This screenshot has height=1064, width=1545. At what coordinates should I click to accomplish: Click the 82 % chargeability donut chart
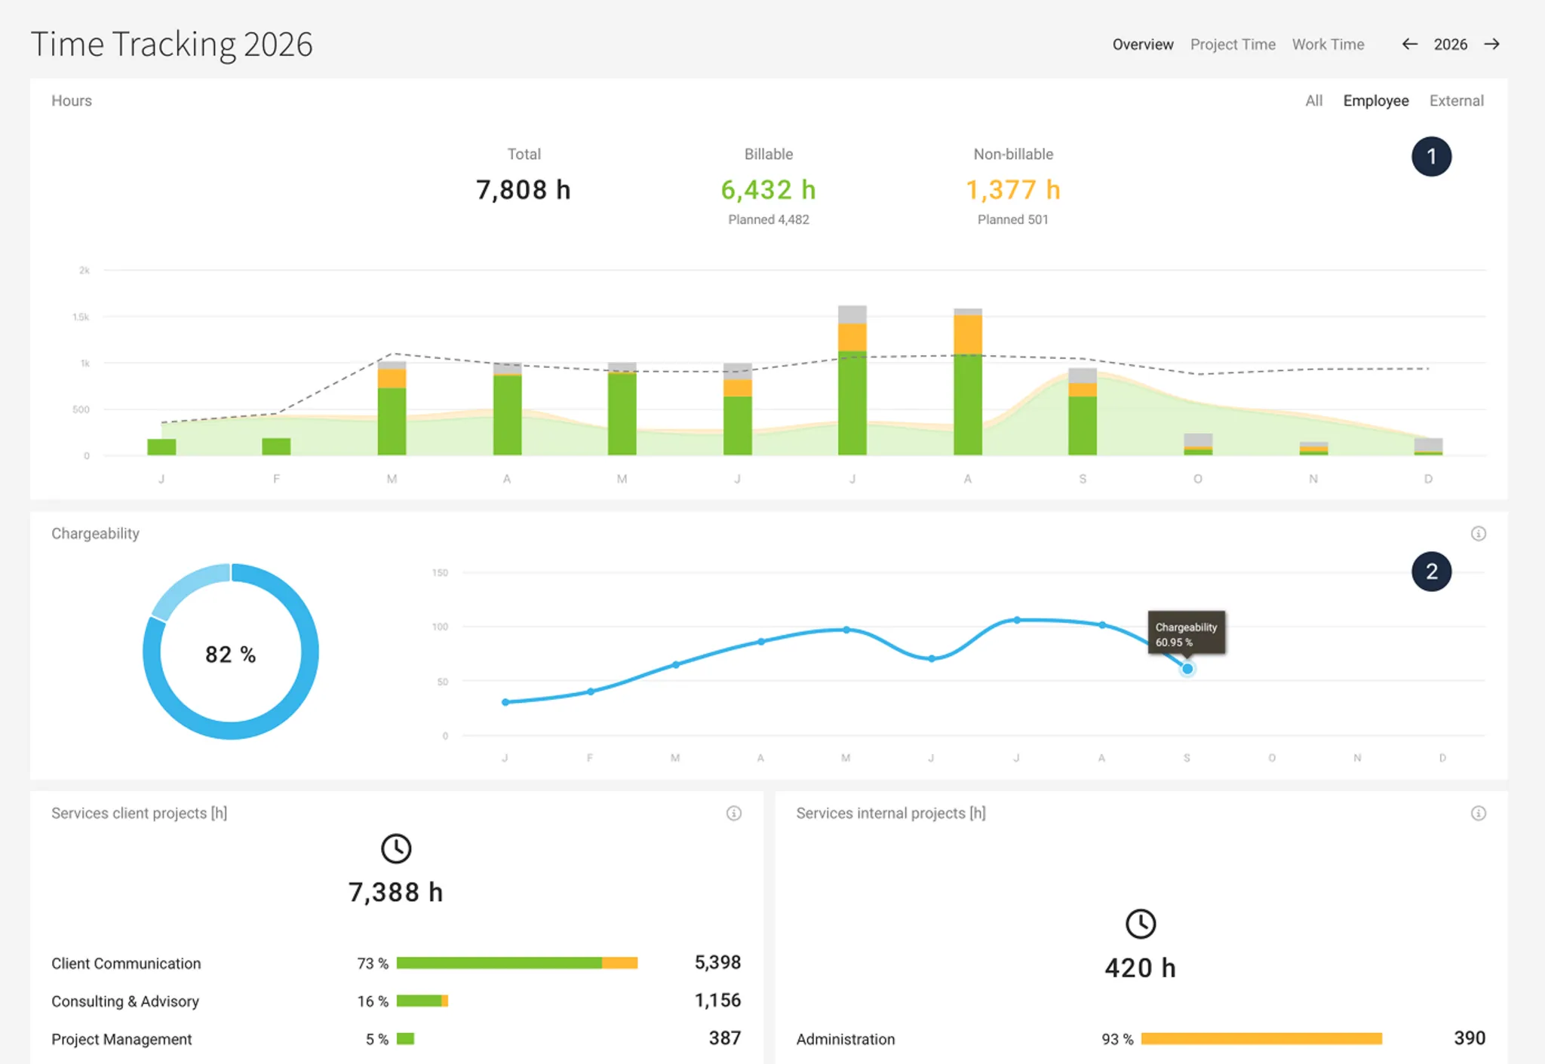coord(231,652)
